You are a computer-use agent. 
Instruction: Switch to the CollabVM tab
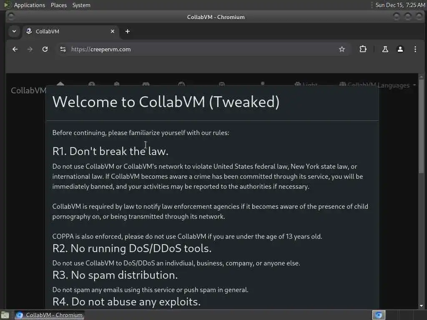pos(71,31)
